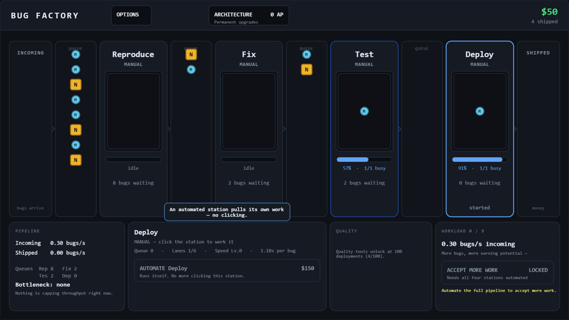Click the '4 shipped' counter

coord(544,22)
